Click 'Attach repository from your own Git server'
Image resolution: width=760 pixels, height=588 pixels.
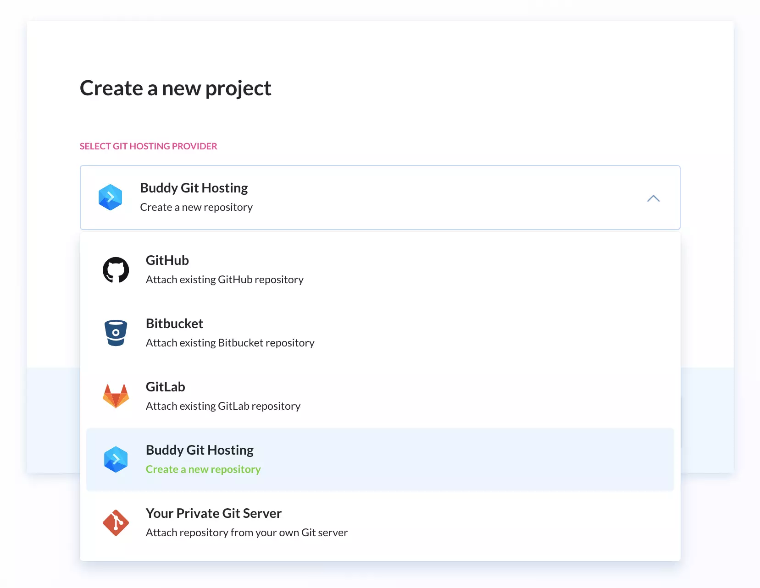click(247, 533)
